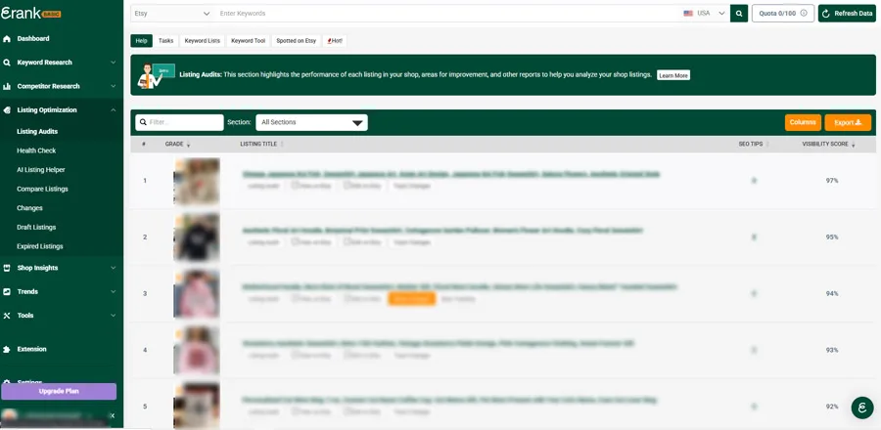Click the green search magnifier button
This screenshot has width=881, height=430.
click(739, 14)
